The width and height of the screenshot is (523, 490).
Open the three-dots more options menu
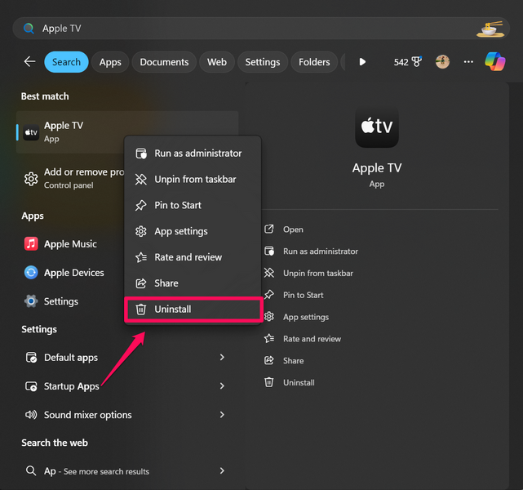[468, 62]
